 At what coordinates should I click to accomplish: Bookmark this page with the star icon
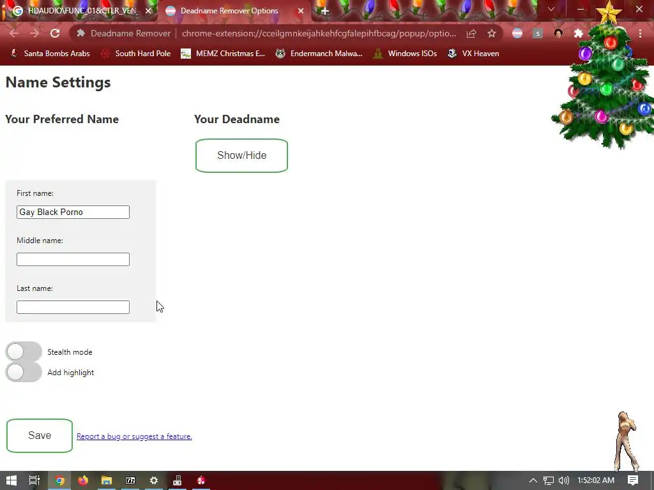point(492,33)
